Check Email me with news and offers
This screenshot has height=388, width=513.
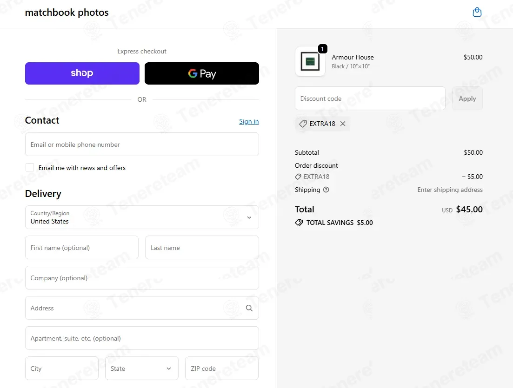coord(30,167)
